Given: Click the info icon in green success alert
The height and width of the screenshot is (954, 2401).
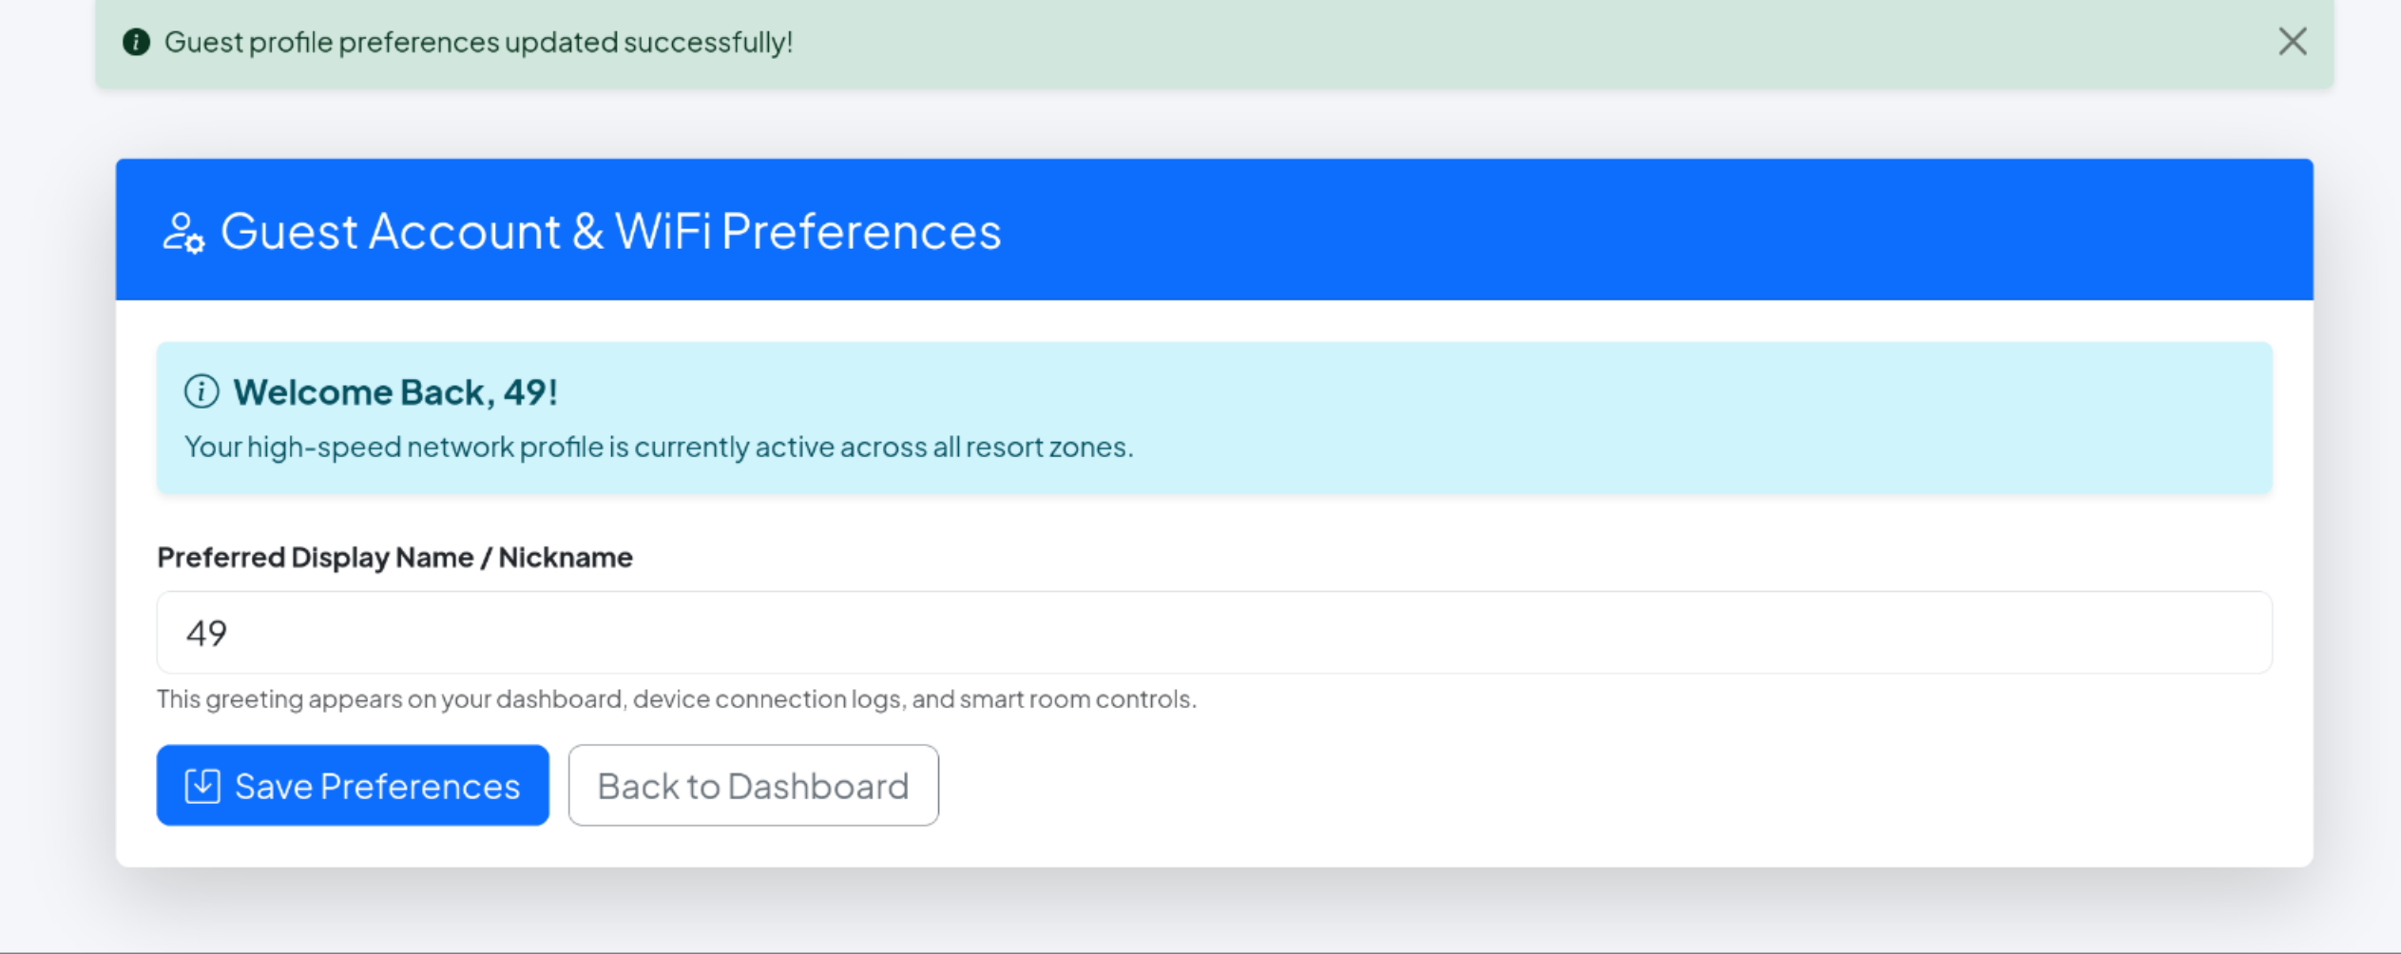Looking at the screenshot, I should pos(137,42).
